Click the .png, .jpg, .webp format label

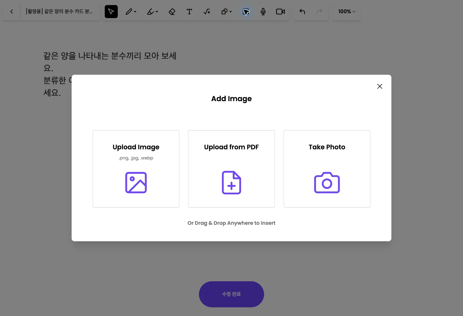click(136, 158)
